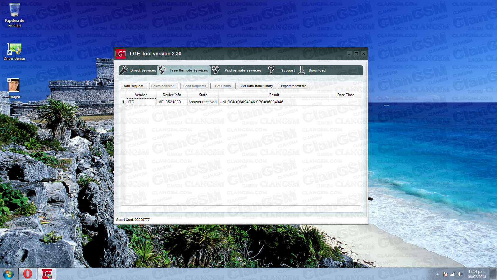Switch to LGE Tool in the taskbar

[x=47, y=274]
